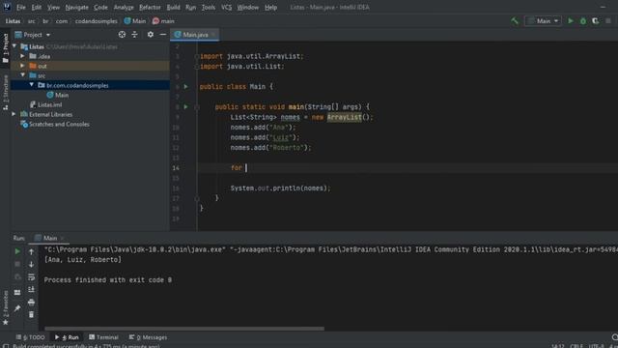
Task: Collapse all in Project panel
Action: pyautogui.click(x=134, y=35)
